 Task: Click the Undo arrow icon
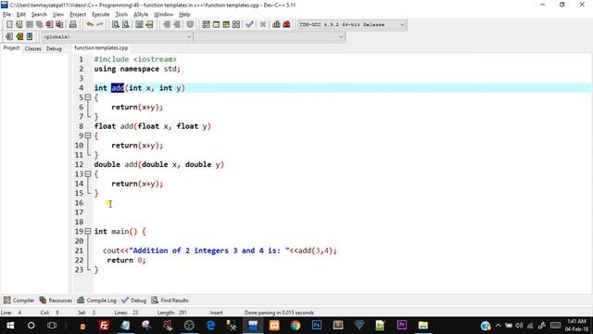[90, 25]
